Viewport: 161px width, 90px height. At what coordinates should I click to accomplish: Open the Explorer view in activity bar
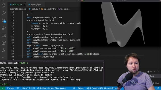point(4,5)
